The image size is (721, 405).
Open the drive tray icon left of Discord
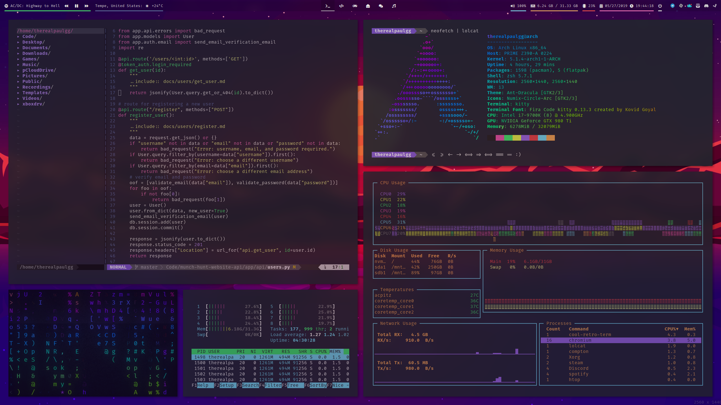click(698, 6)
